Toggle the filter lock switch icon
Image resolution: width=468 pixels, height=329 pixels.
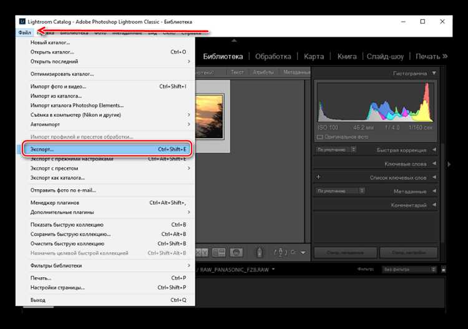pyautogui.click(x=444, y=269)
